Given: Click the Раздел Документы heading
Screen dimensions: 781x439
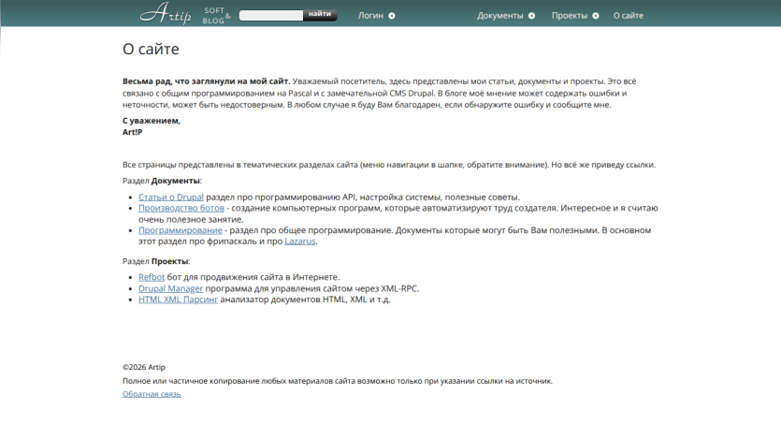Looking at the screenshot, I should (162, 181).
